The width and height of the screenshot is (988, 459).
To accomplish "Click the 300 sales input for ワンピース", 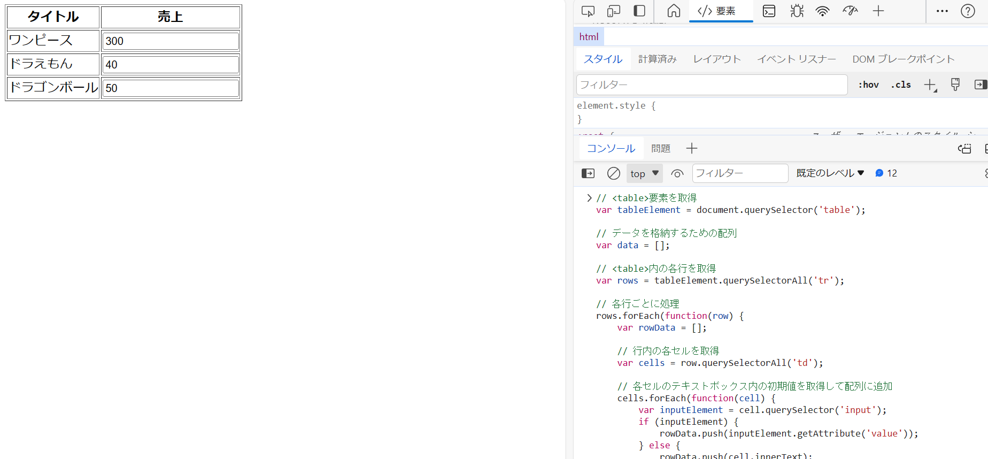I will pos(171,41).
